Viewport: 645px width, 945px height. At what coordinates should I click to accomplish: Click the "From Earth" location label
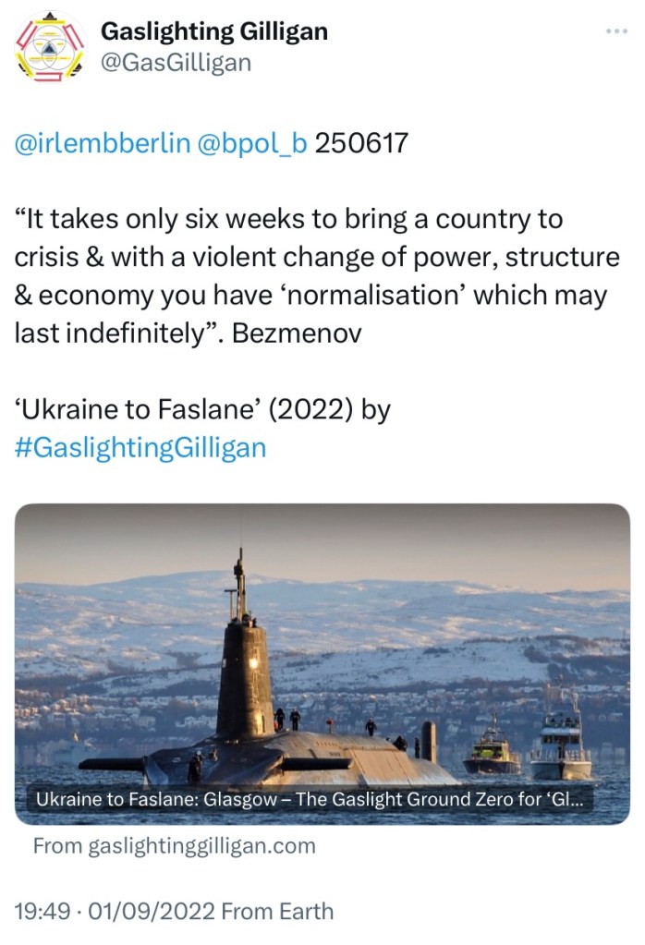pos(278,912)
